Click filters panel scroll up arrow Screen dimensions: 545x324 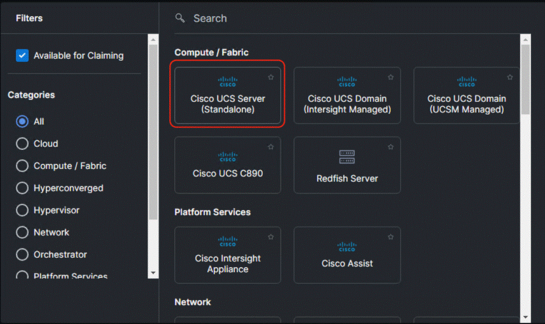click(153, 39)
